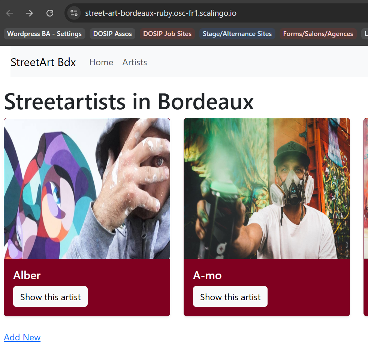This screenshot has width=368, height=361.
Task: Open Wordpress BA - Settings bookmark
Action: (x=44, y=34)
